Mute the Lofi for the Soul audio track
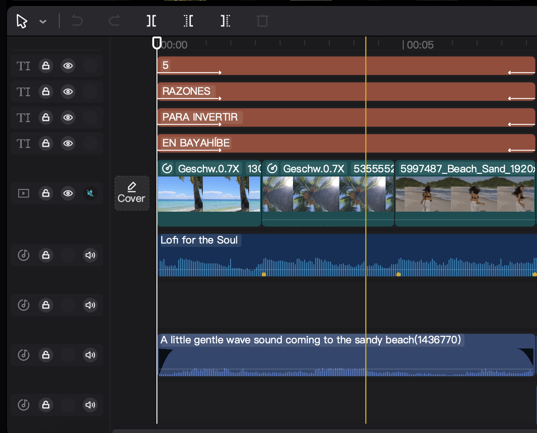537x433 pixels. [x=90, y=255]
